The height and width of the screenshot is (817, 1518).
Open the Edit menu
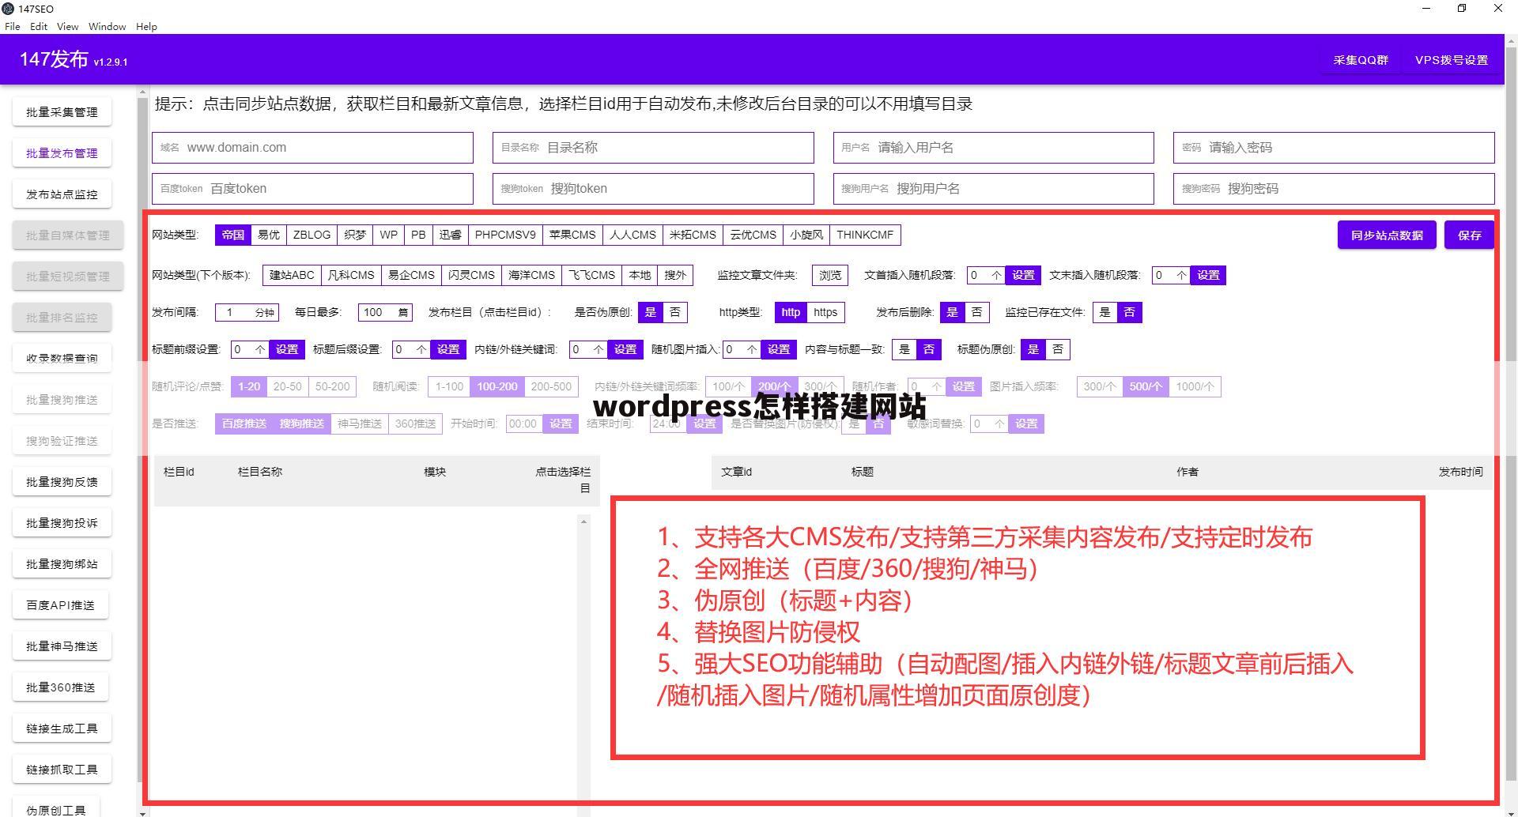point(39,26)
